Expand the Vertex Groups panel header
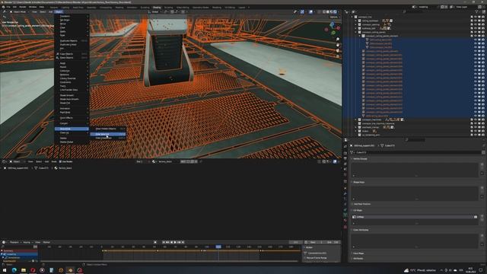Screen dimensions: 487x274 point(360,159)
